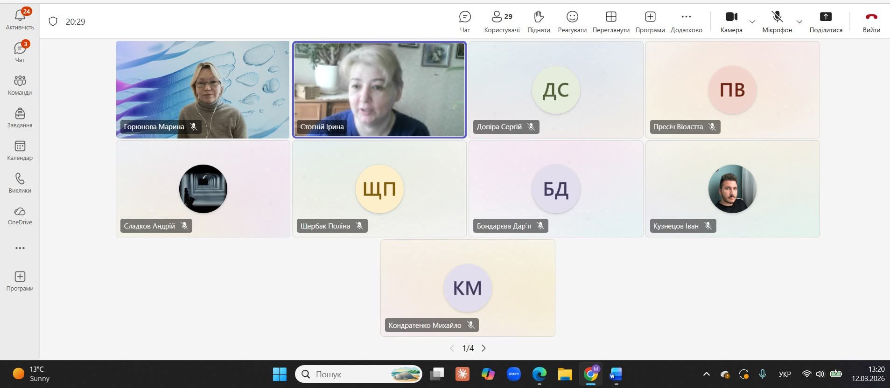Screen dimensions: 890x388
Task: Raise hand with the Підняти button
Action: pos(539,21)
